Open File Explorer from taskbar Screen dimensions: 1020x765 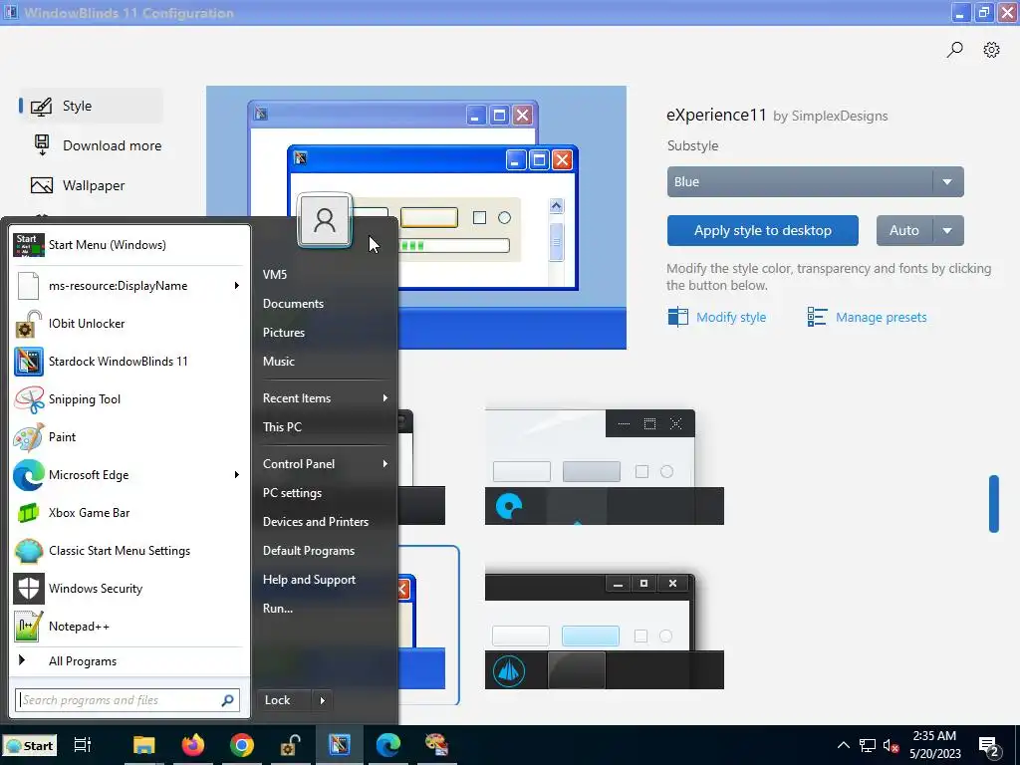pyautogui.click(x=143, y=745)
